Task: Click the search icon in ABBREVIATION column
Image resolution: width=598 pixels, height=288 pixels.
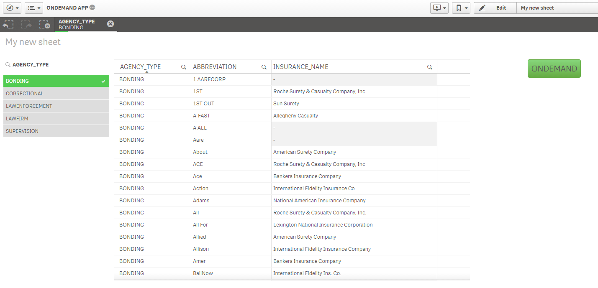Action: (264, 66)
